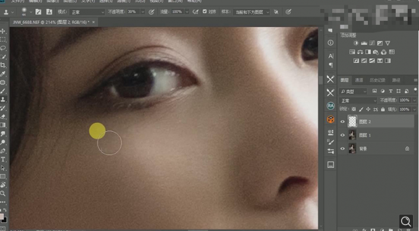This screenshot has height=231, width=419.
Task: Open the Info panel icon
Action: coord(330,43)
